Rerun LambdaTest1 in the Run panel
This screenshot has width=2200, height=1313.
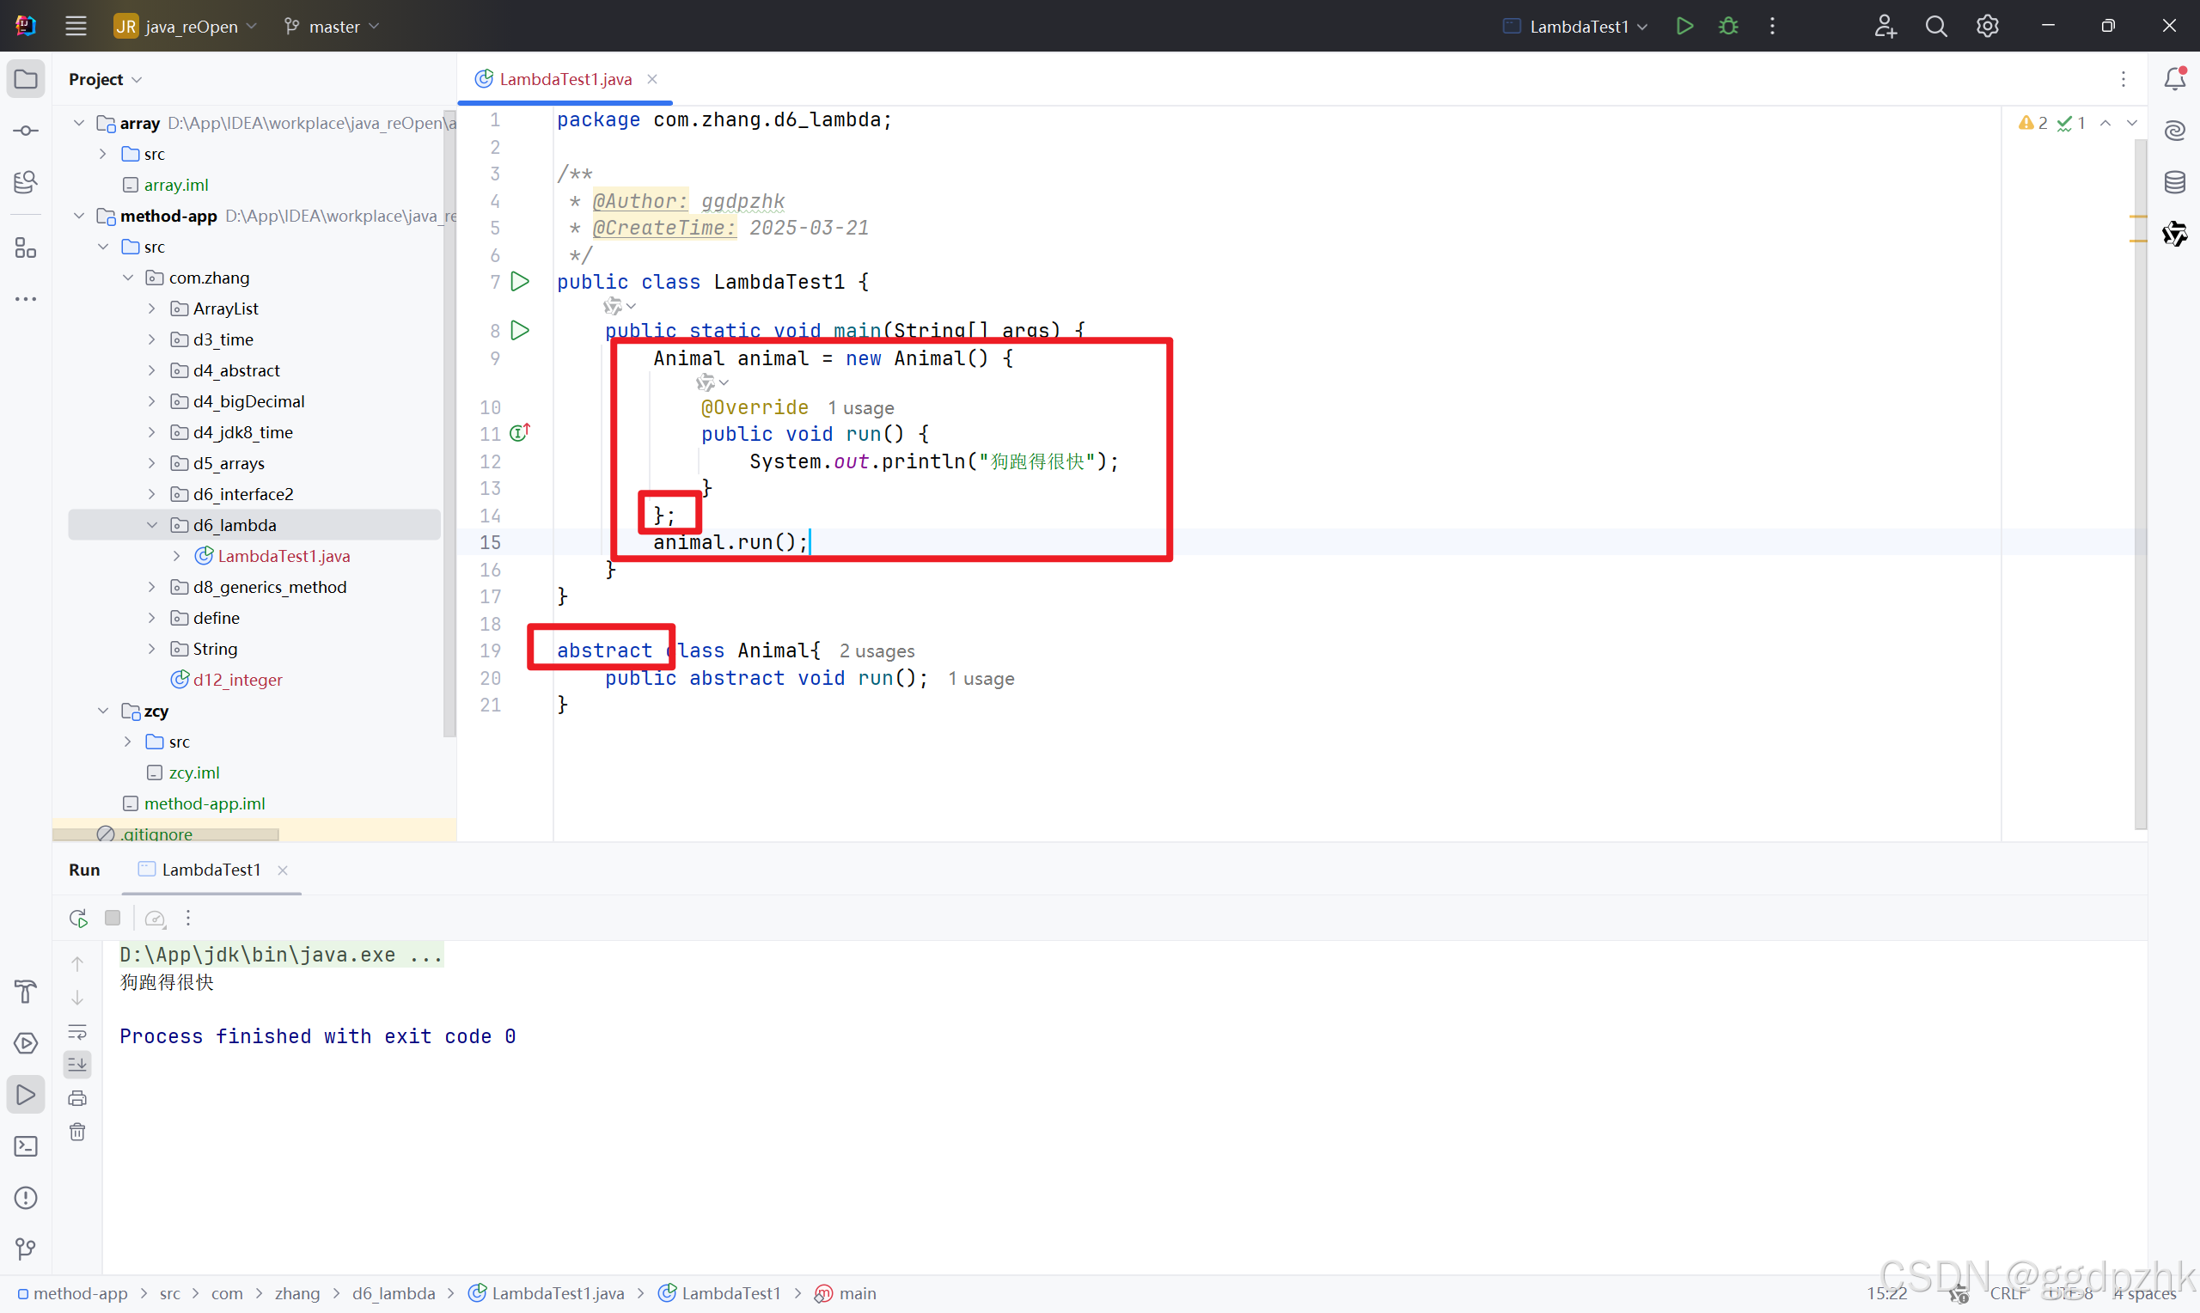(78, 918)
